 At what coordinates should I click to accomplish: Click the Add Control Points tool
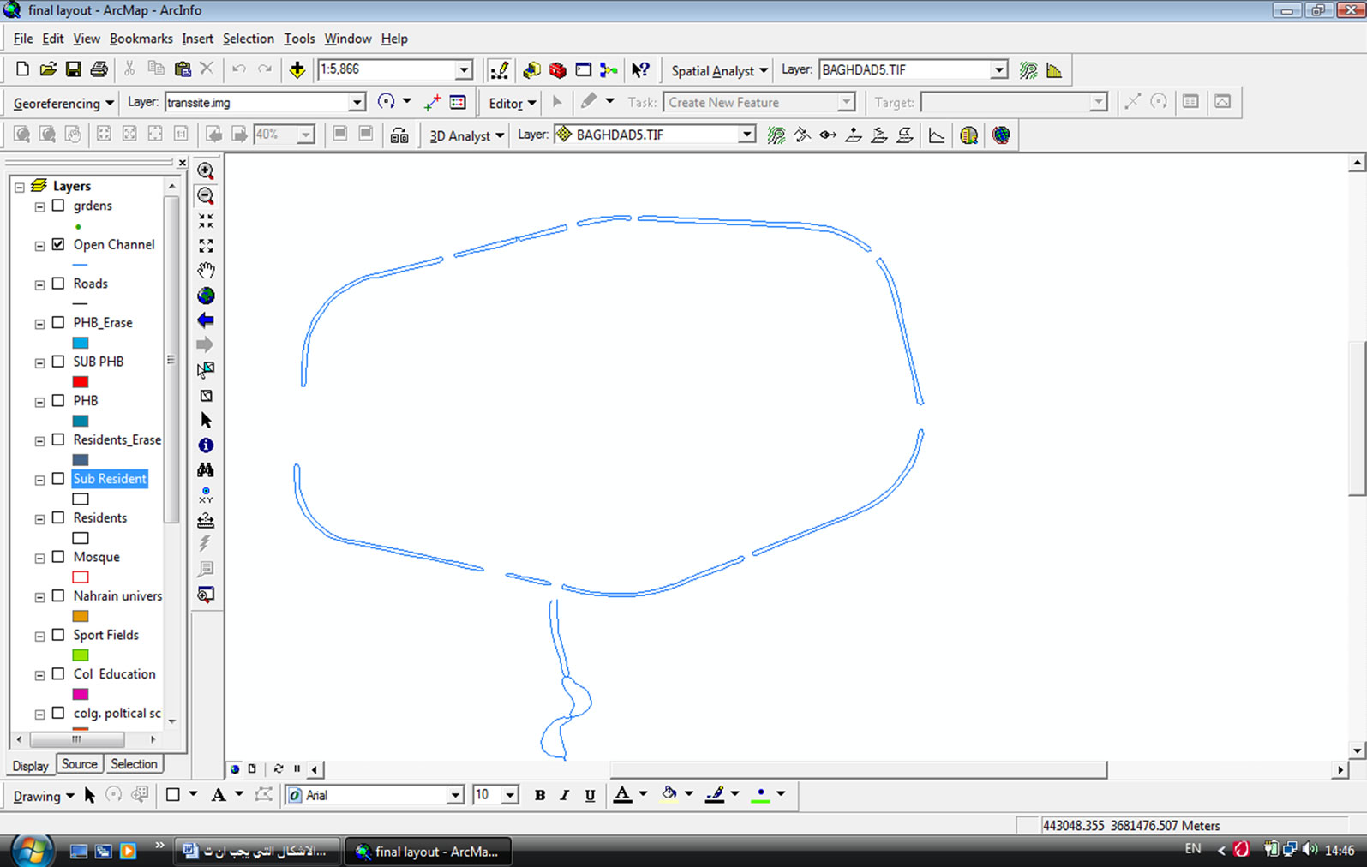[433, 102]
